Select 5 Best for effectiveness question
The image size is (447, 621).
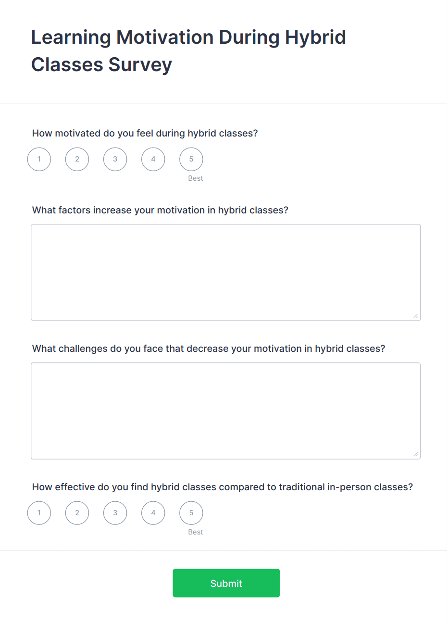pos(191,513)
